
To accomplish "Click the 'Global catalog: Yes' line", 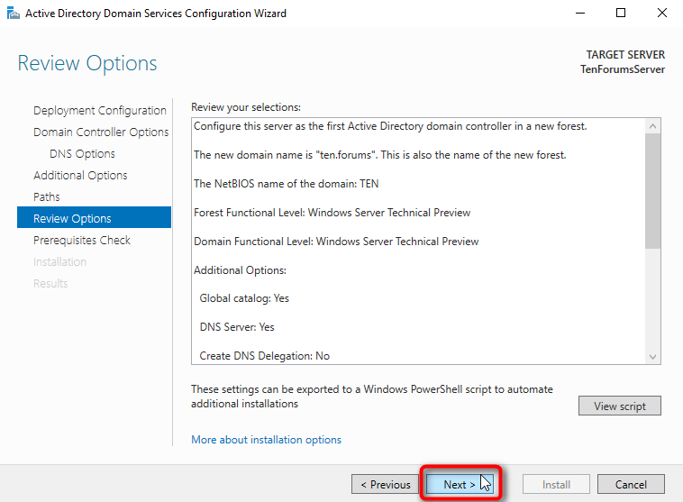I will pos(244,298).
